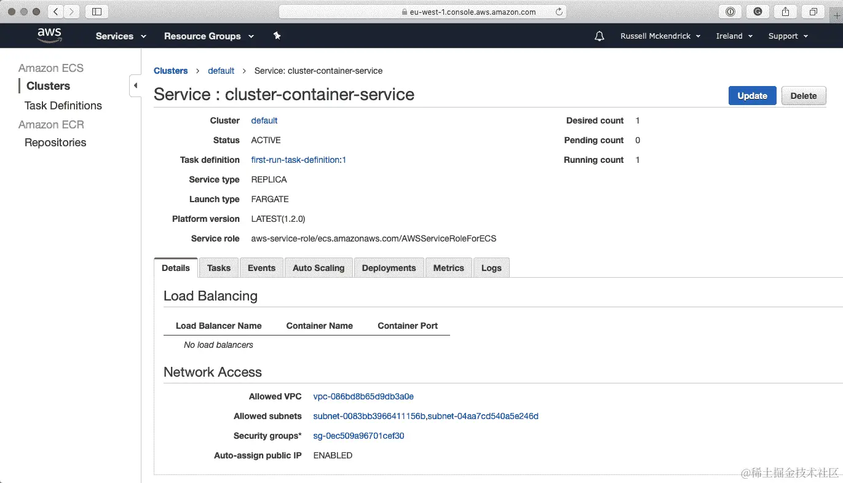Open the notifications bell

(600, 36)
